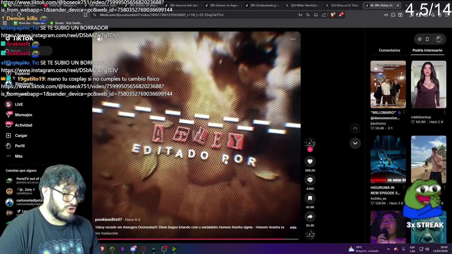Save video with the bookmark icon
452x254 pixels.
[310, 198]
